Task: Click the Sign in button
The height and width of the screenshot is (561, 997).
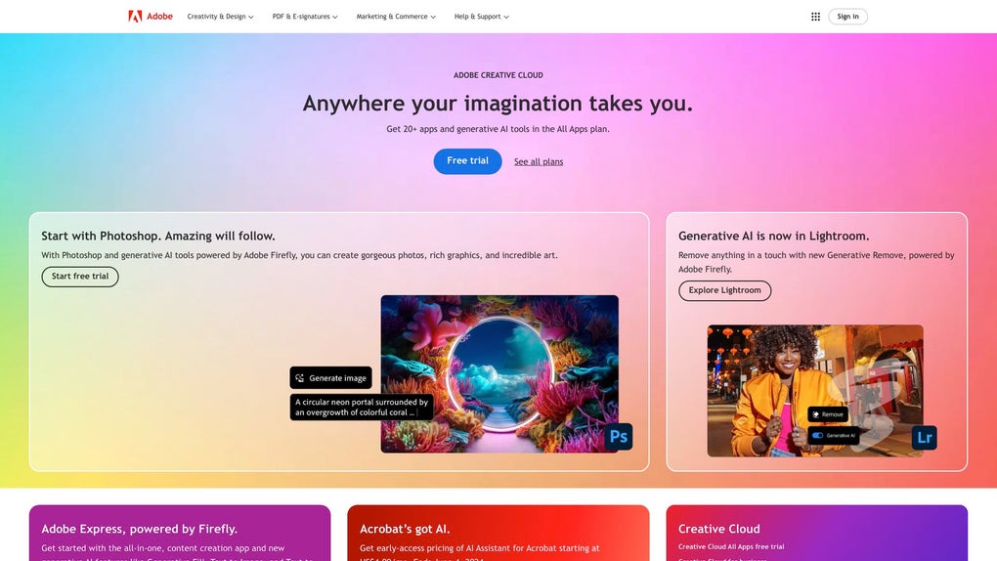Action: coord(847,17)
